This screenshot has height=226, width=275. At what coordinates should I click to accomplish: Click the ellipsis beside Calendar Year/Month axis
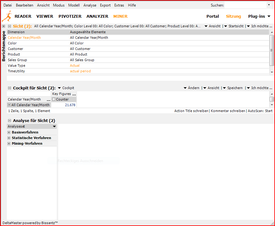click(x=49, y=100)
